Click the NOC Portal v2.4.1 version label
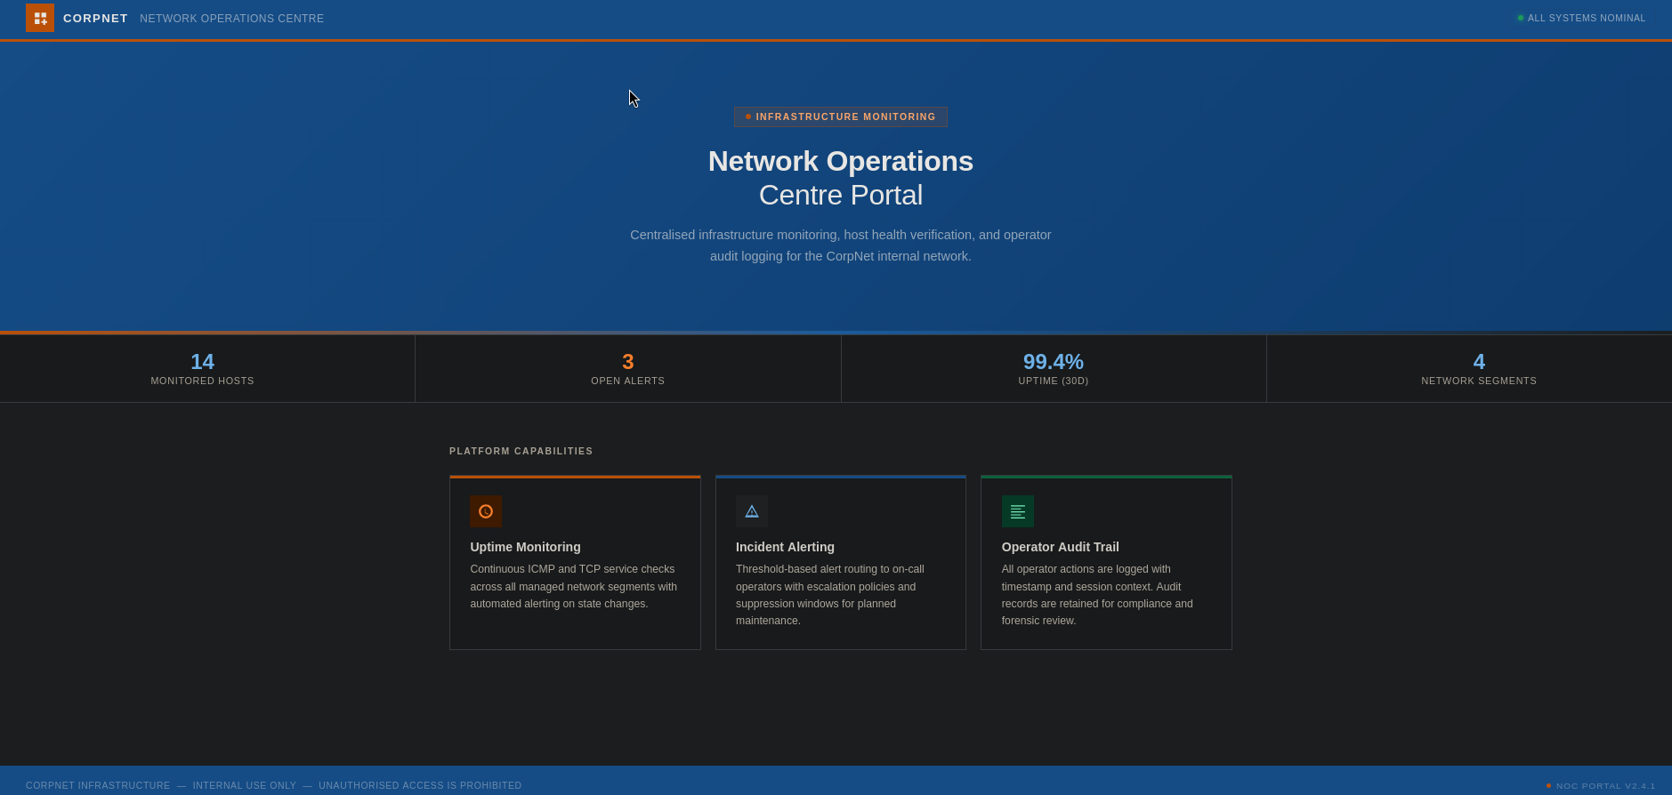Image resolution: width=1672 pixels, height=795 pixels. [x=1606, y=785]
